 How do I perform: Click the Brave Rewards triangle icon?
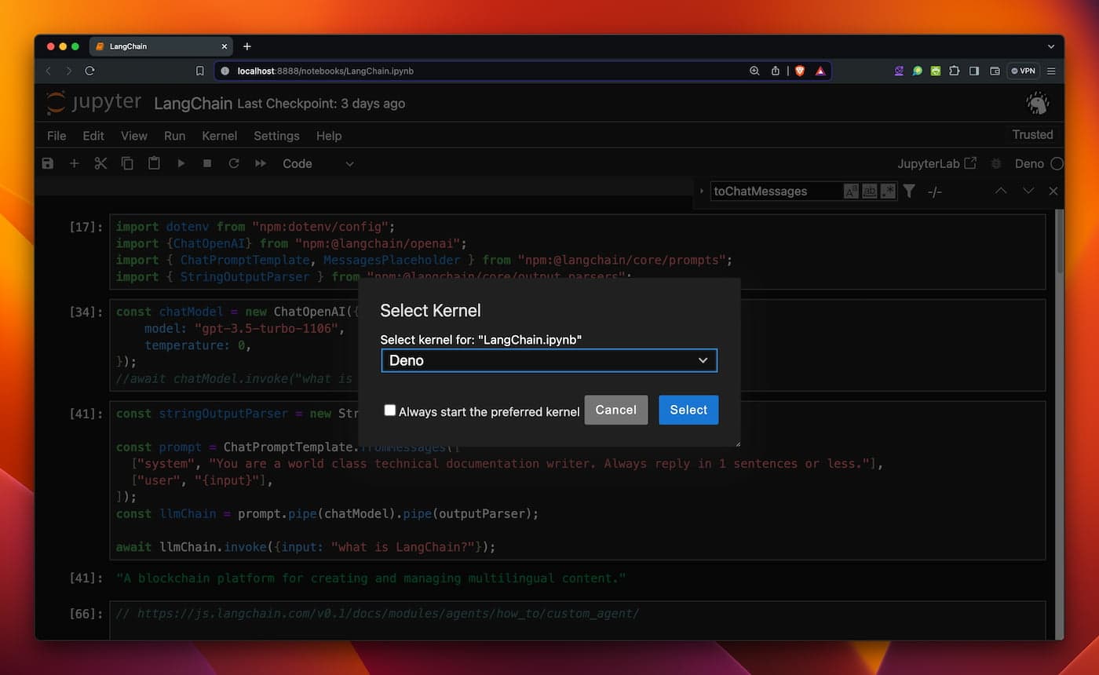point(820,71)
